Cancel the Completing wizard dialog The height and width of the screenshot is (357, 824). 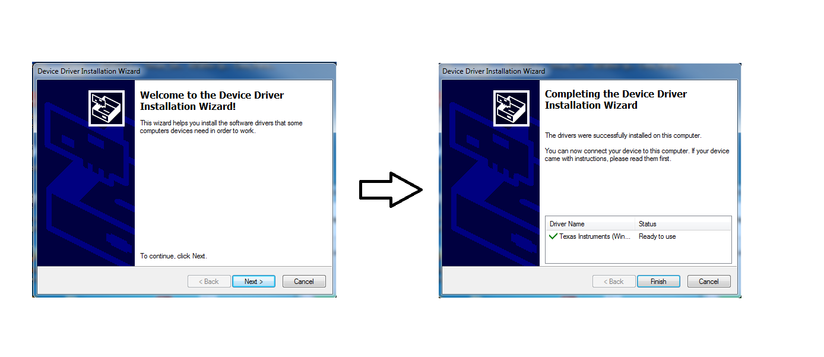pos(709,282)
